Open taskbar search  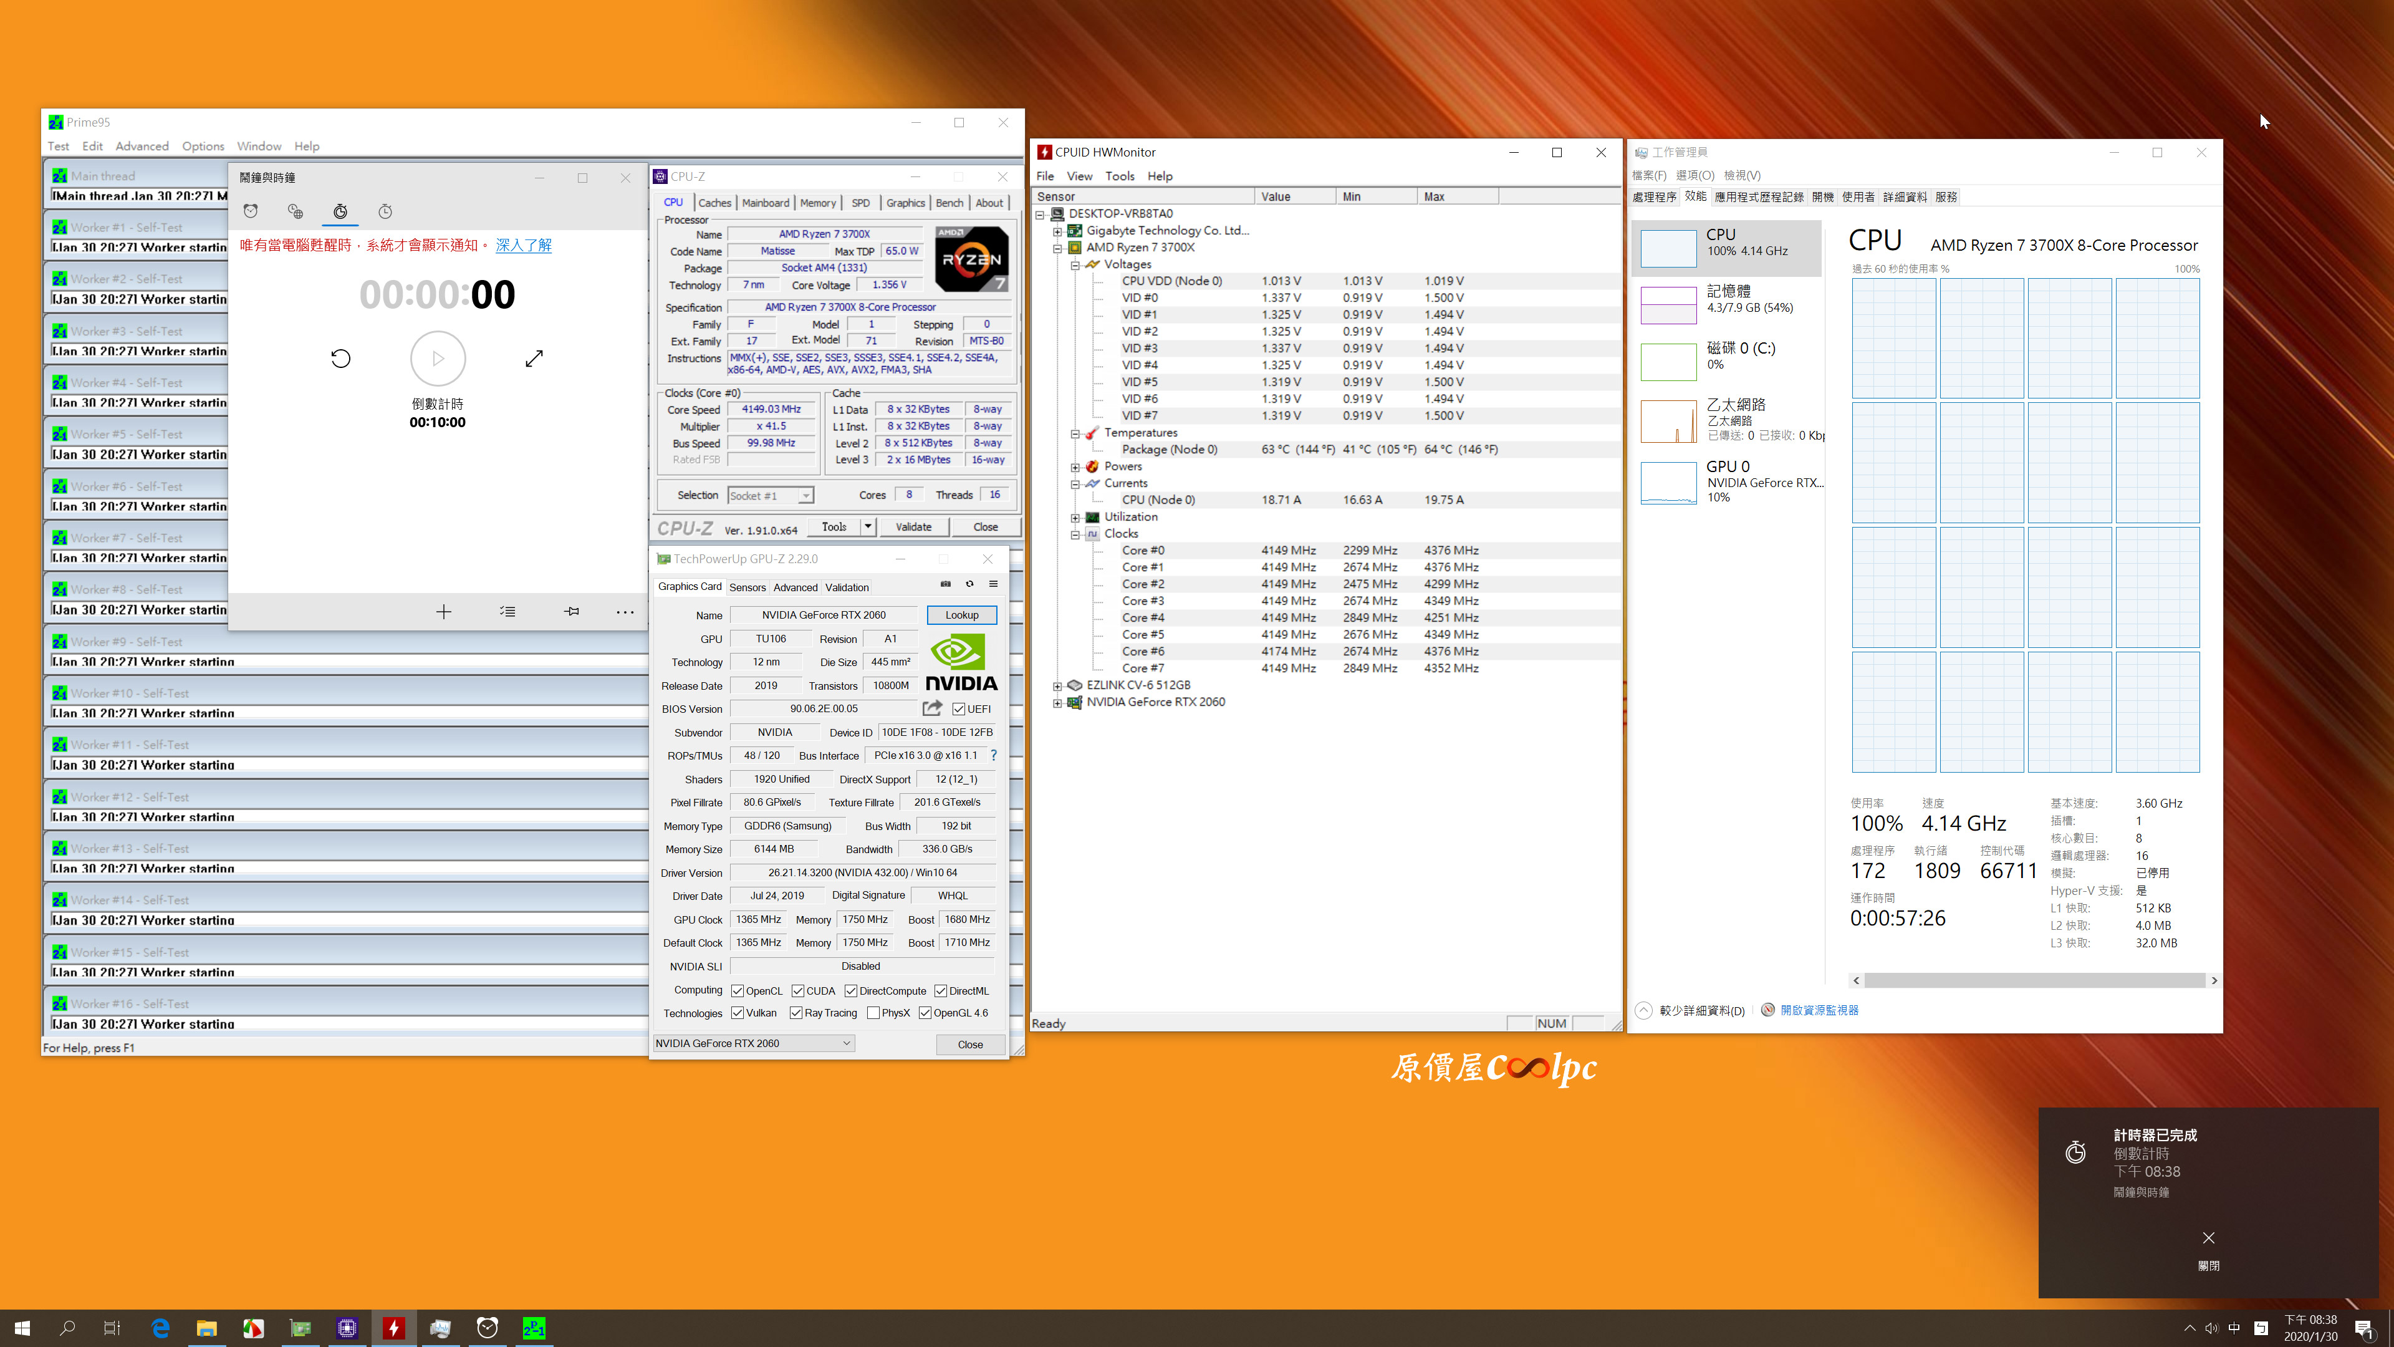click(x=67, y=1328)
